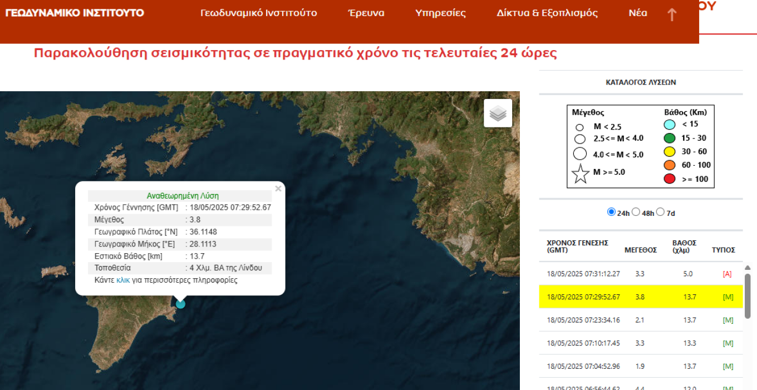Click the star M >= 5.0 legend icon
757x390 pixels.
[581, 174]
